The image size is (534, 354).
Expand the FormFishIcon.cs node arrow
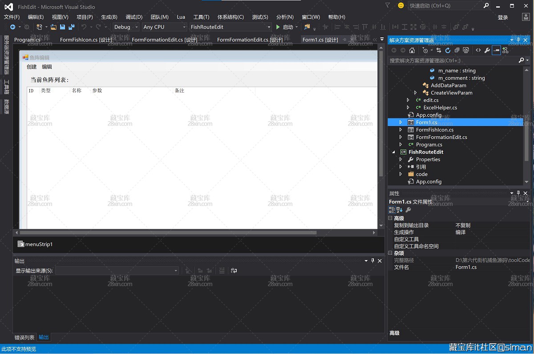coord(400,130)
